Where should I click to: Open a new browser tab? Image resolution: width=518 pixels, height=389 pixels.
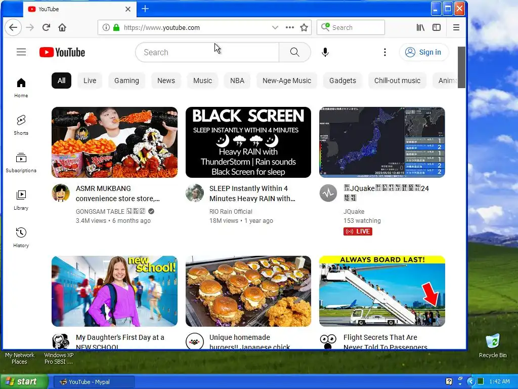coord(145,9)
